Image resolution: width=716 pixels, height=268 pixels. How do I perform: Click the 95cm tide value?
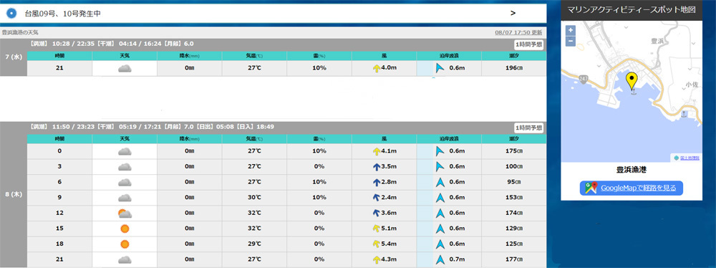[513, 183]
